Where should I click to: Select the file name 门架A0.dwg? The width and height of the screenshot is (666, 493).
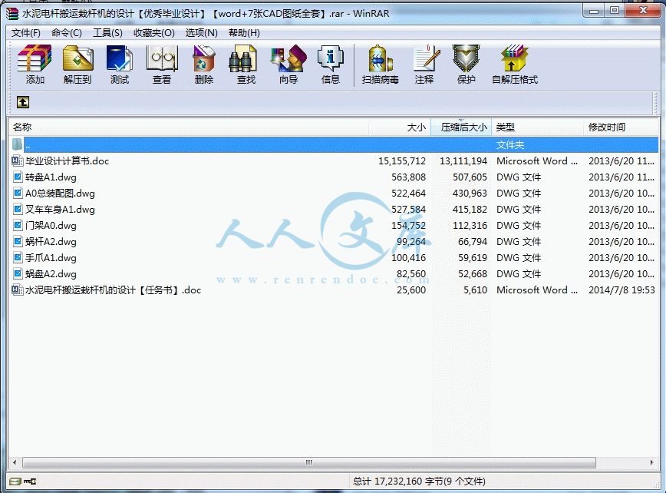pos(51,226)
